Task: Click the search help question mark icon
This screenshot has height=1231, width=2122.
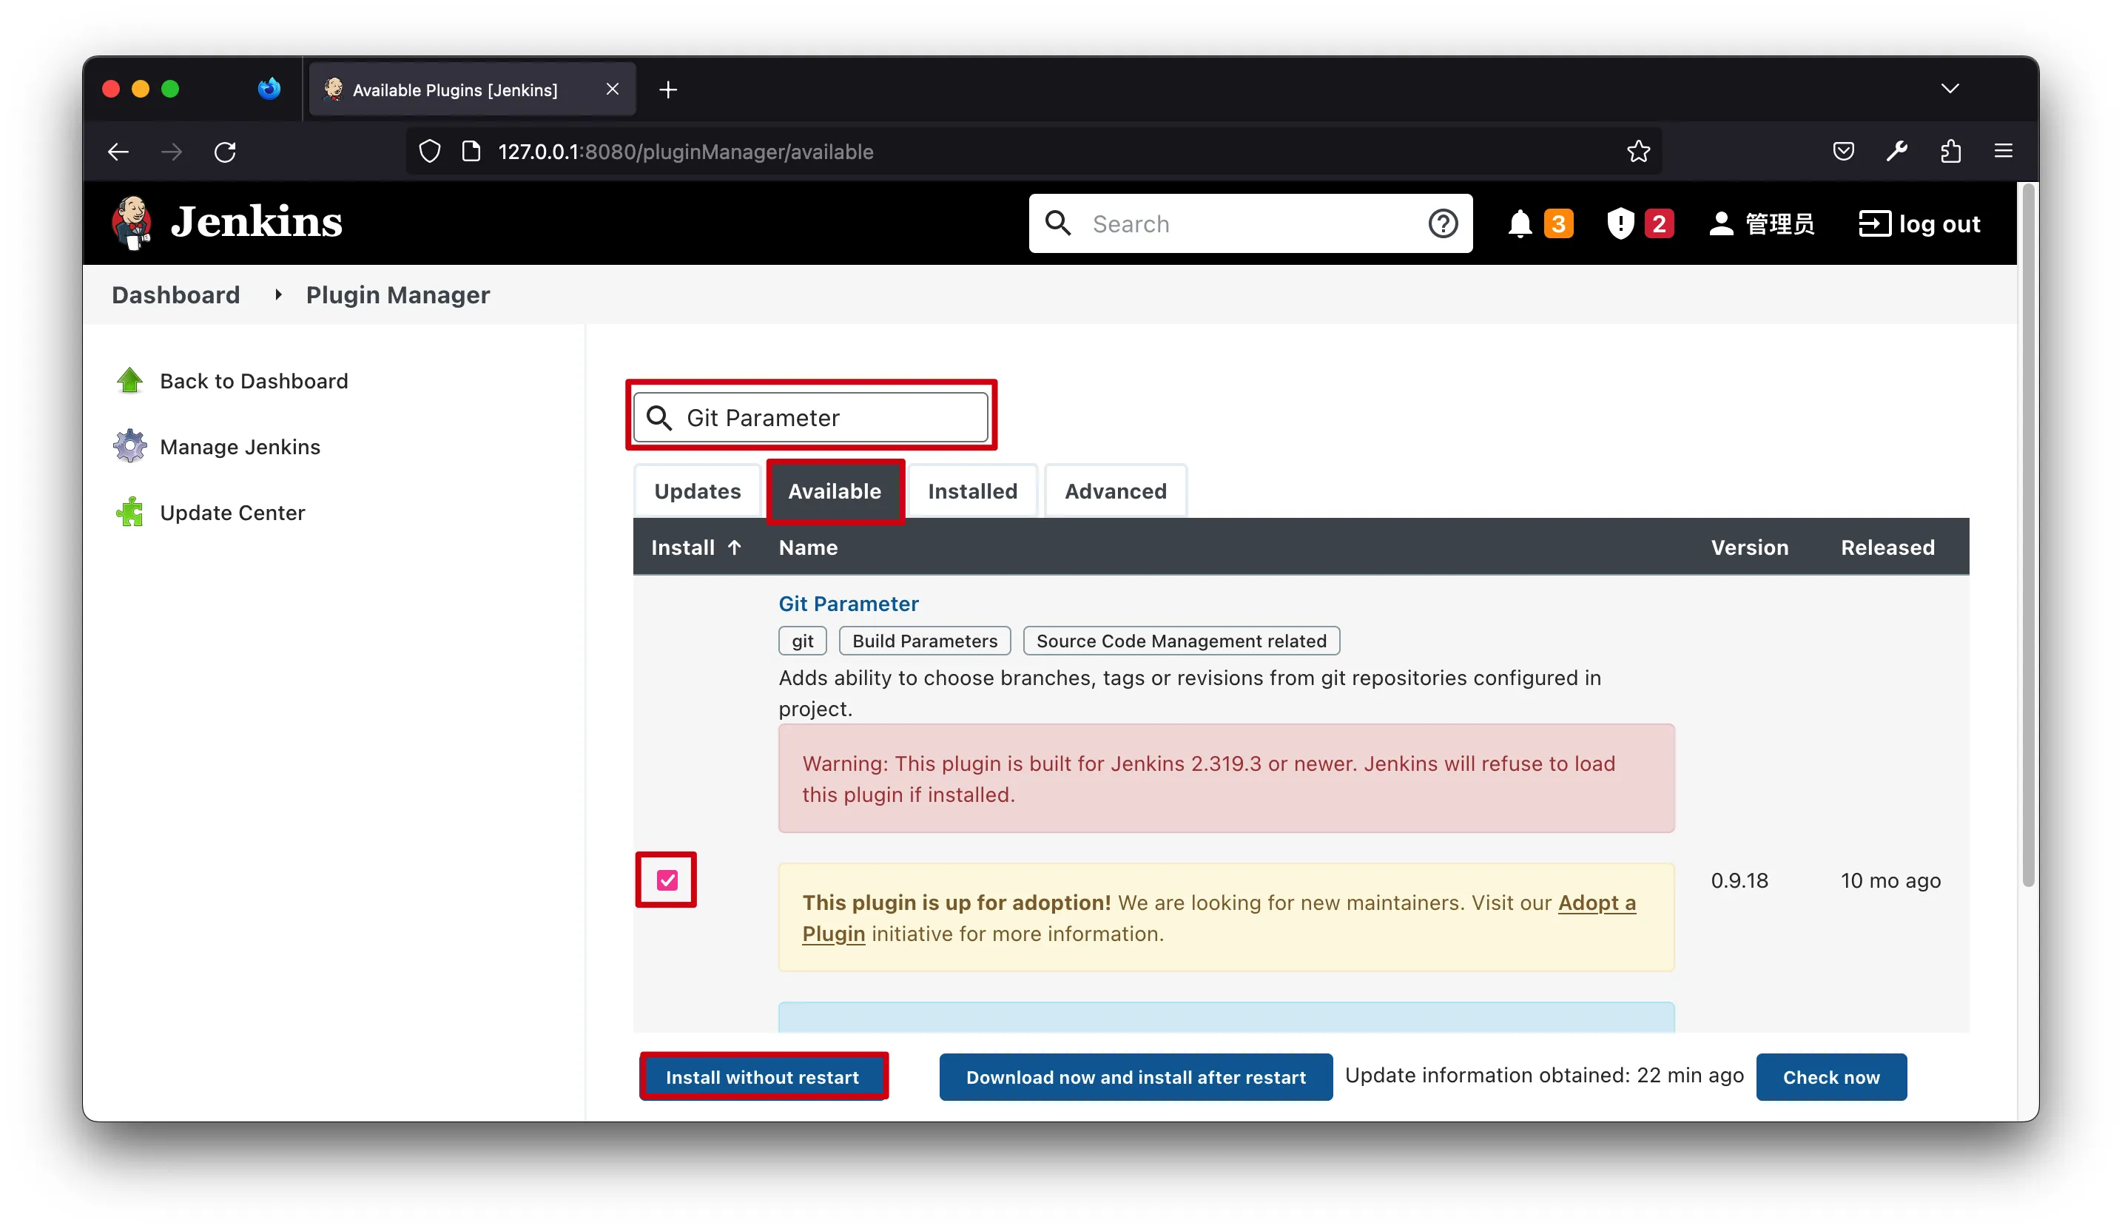Action: [x=1443, y=224]
